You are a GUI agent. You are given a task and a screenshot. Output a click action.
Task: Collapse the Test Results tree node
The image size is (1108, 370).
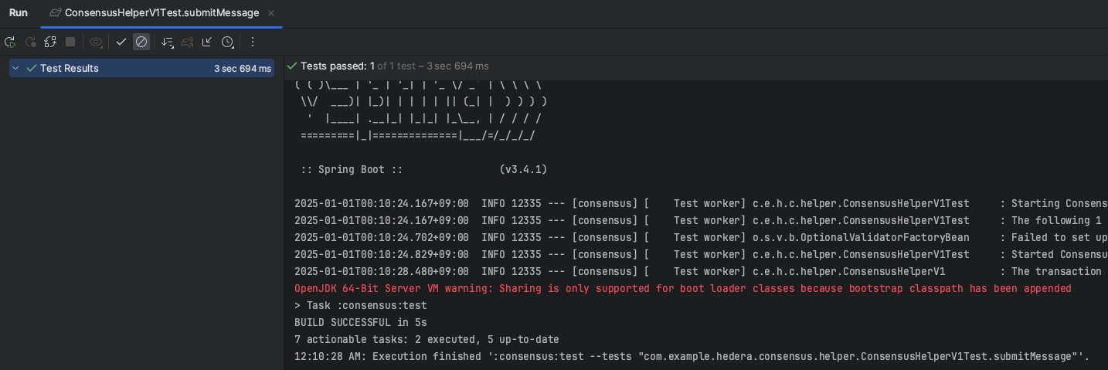15,68
